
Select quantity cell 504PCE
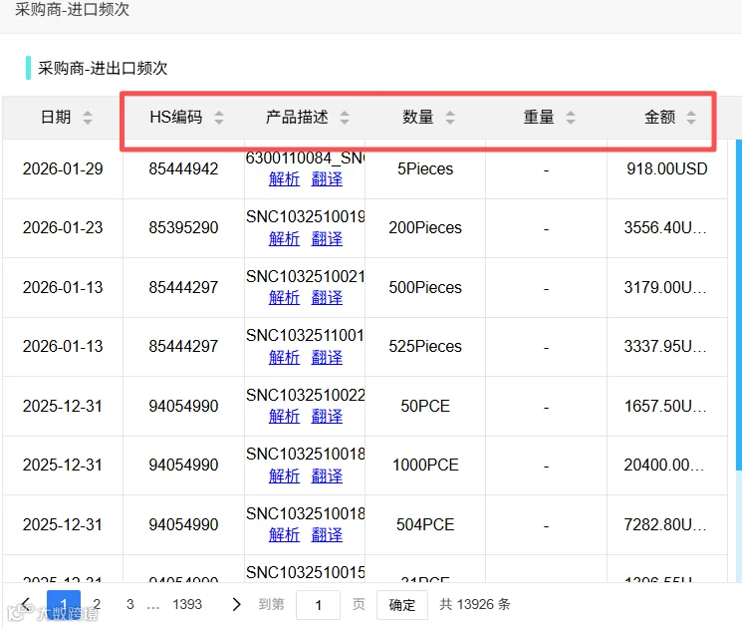(425, 524)
